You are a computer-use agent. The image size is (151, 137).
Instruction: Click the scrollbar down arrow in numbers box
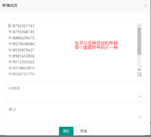[139, 70]
